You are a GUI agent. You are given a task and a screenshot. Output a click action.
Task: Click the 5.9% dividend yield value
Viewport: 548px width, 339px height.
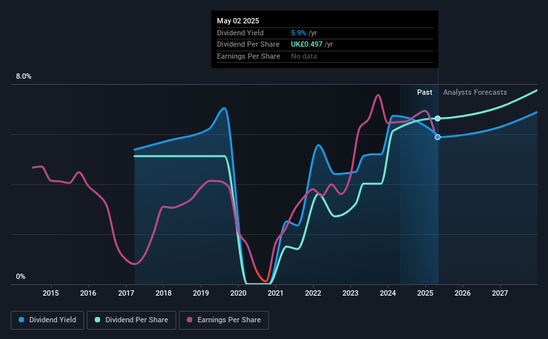(298, 33)
